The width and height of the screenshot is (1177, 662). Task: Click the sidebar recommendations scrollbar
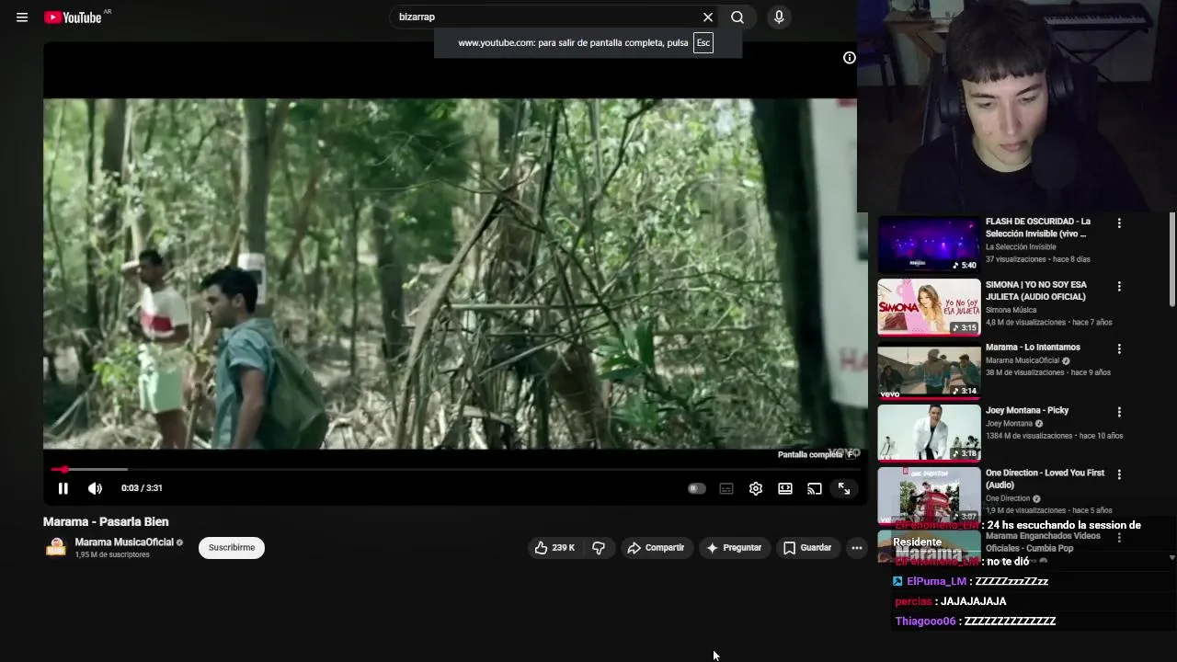click(1171, 260)
